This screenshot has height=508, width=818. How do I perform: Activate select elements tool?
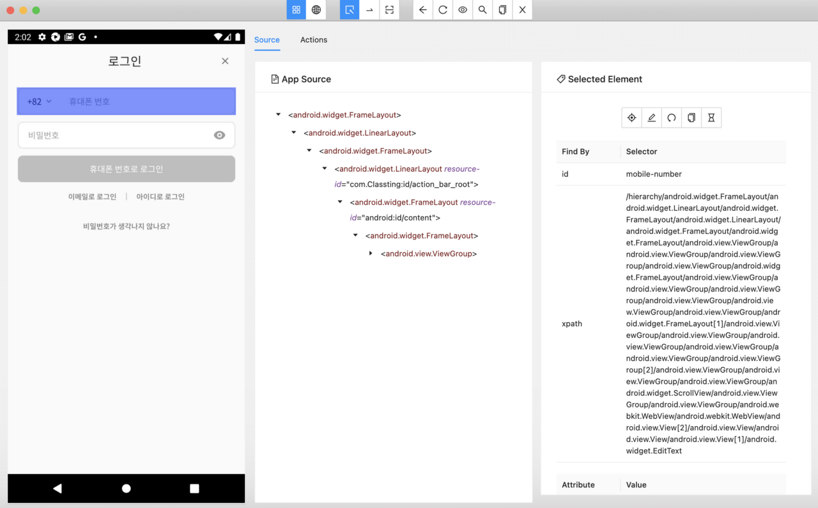coord(350,10)
